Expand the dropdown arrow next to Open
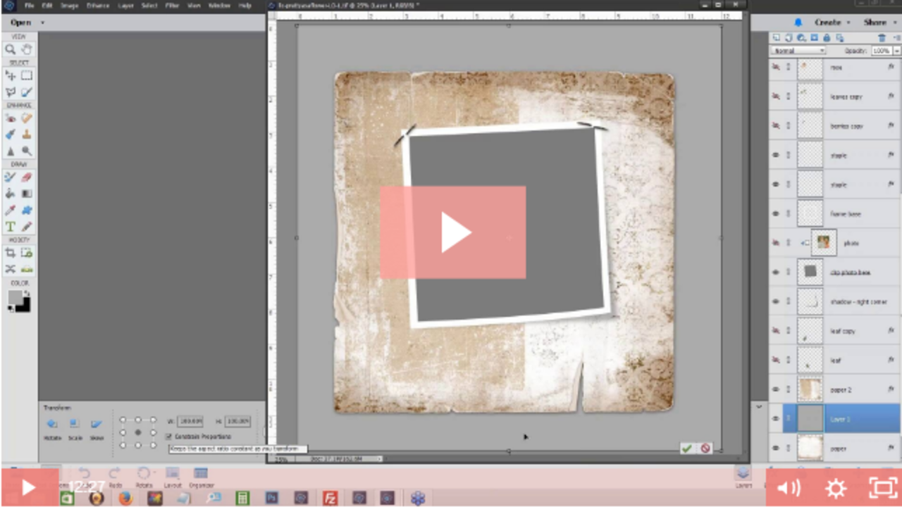Viewport: 902px width, 507px height. click(41, 22)
